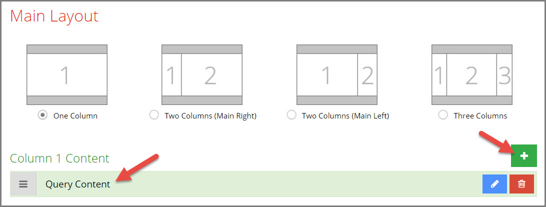Enable the Three Columns radio button
The width and height of the screenshot is (546, 207).
coord(443,115)
